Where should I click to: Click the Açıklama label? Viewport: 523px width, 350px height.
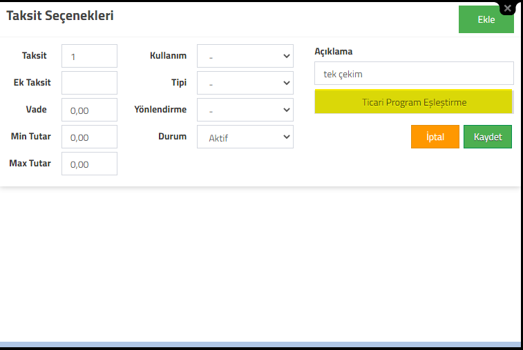click(x=334, y=51)
